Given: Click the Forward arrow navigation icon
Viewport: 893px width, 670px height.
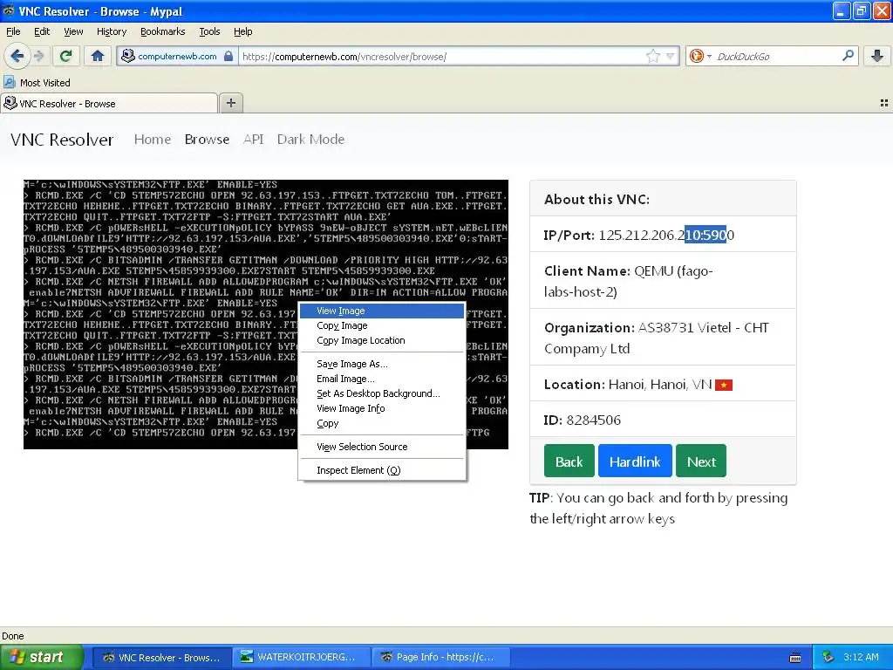Looking at the screenshot, I should click(x=38, y=56).
